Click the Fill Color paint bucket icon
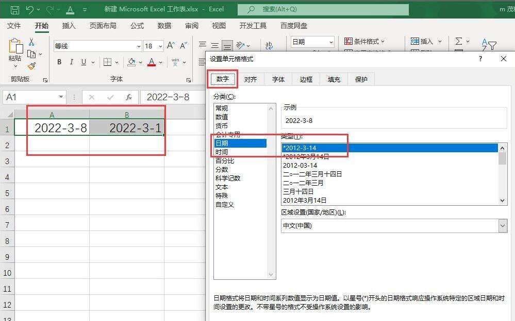Viewport: 515px width, 321px height. (x=131, y=62)
